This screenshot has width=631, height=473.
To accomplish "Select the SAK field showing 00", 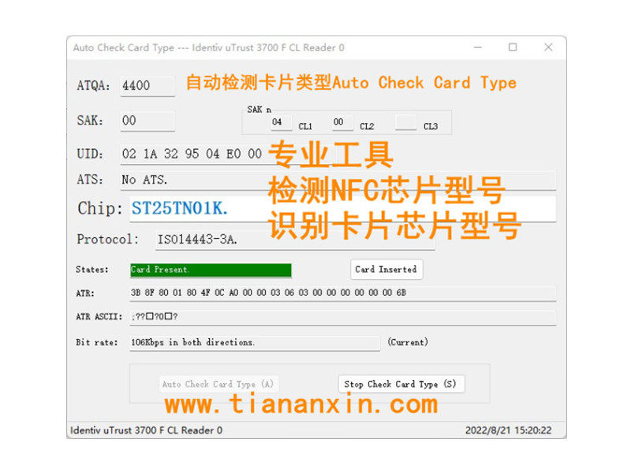I will (147, 121).
